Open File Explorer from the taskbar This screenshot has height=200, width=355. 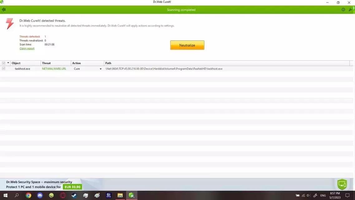120,195
